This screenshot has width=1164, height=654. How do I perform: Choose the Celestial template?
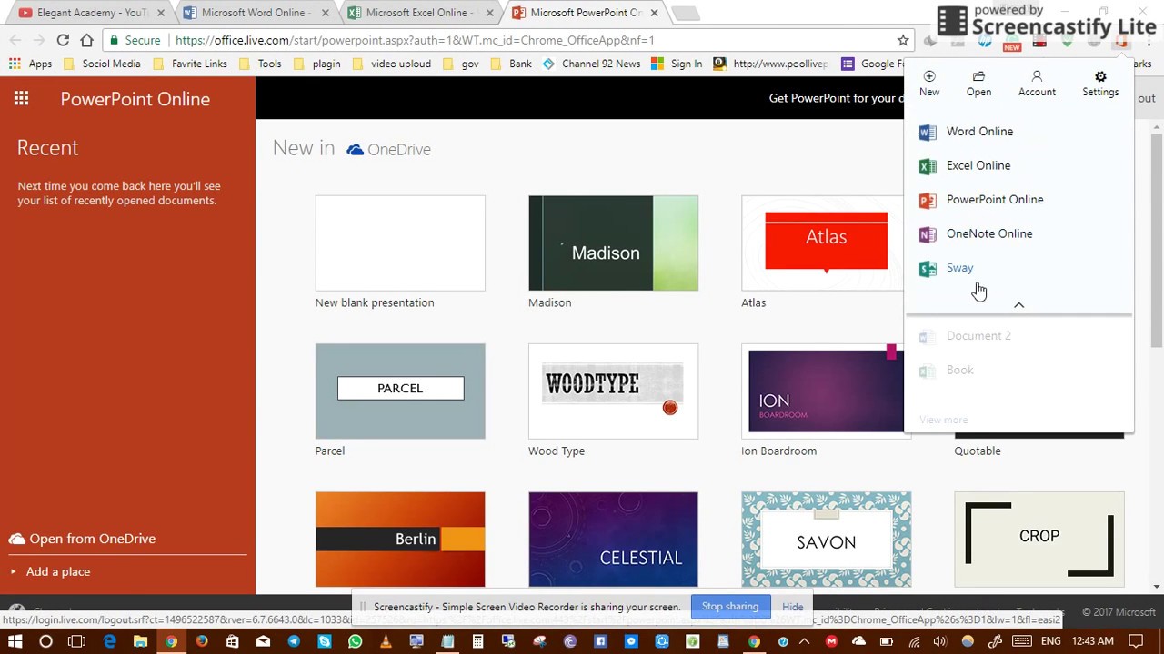click(x=613, y=540)
